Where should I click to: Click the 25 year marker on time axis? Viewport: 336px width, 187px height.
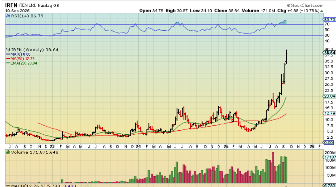pos(226,147)
